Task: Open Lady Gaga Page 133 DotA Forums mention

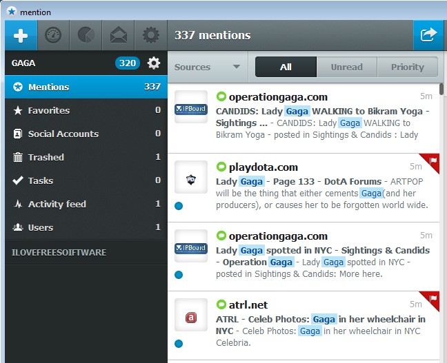Action: click(x=304, y=188)
